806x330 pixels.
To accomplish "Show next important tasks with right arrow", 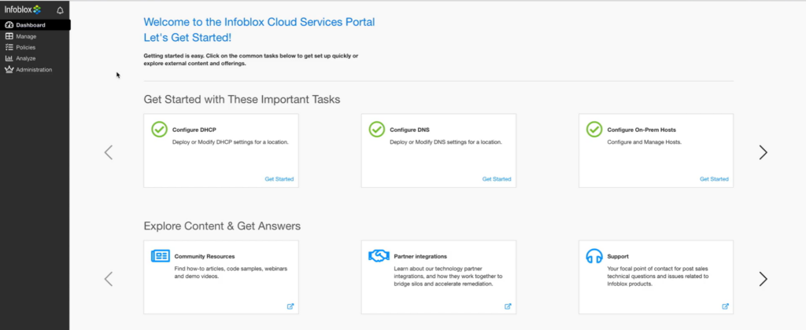I will click(x=762, y=152).
